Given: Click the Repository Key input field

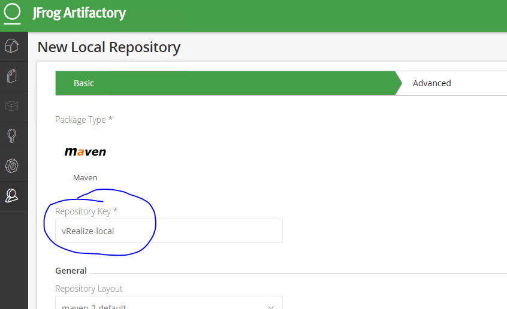Looking at the screenshot, I should point(169,231).
